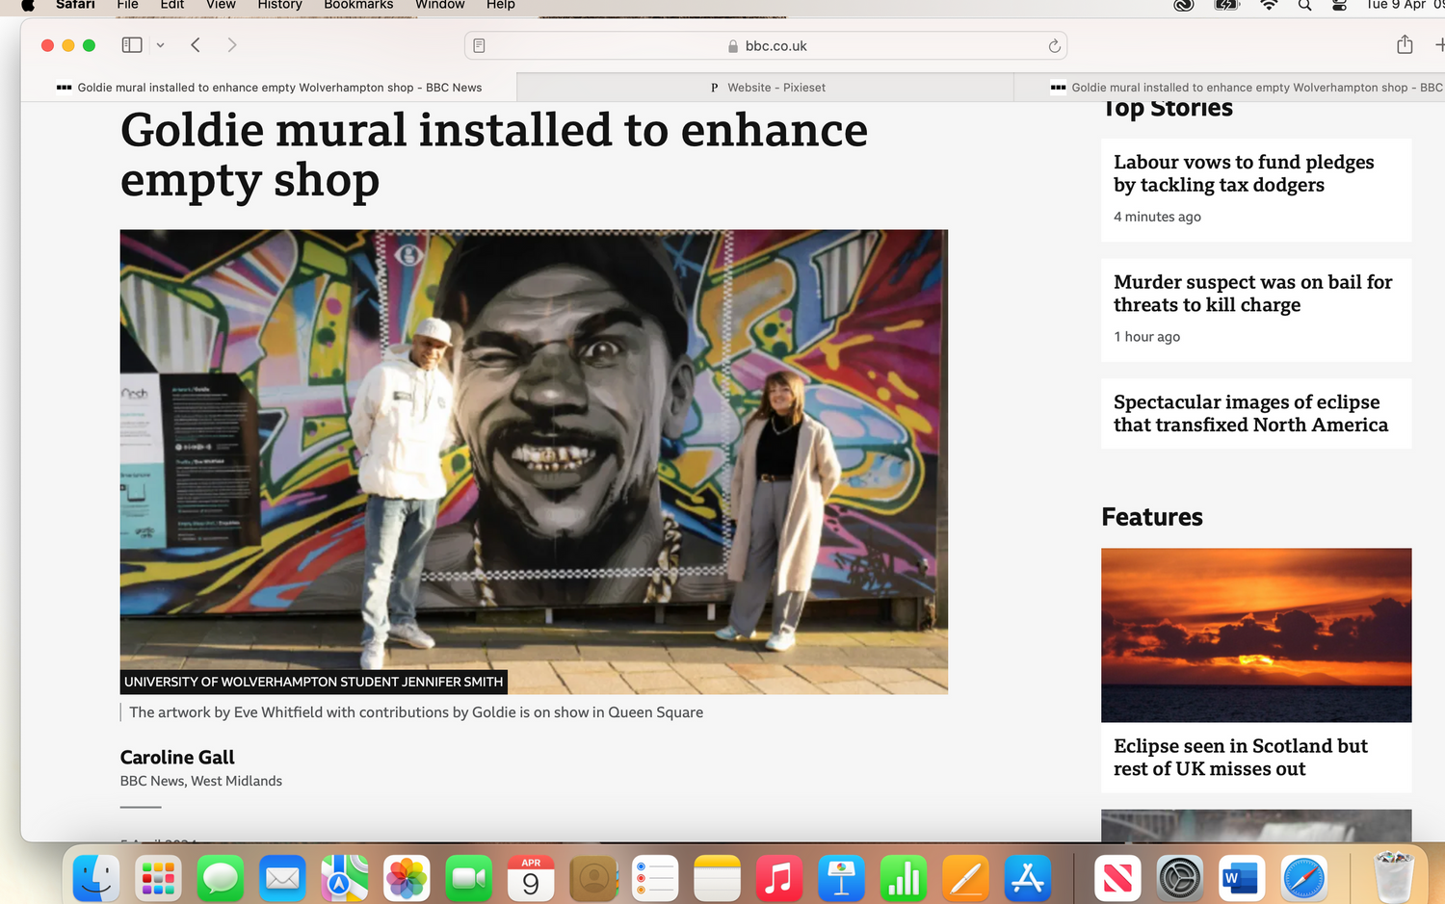Image resolution: width=1445 pixels, height=904 pixels.
Task: Open Microsoft Word from the Dock
Action: tap(1242, 878)
